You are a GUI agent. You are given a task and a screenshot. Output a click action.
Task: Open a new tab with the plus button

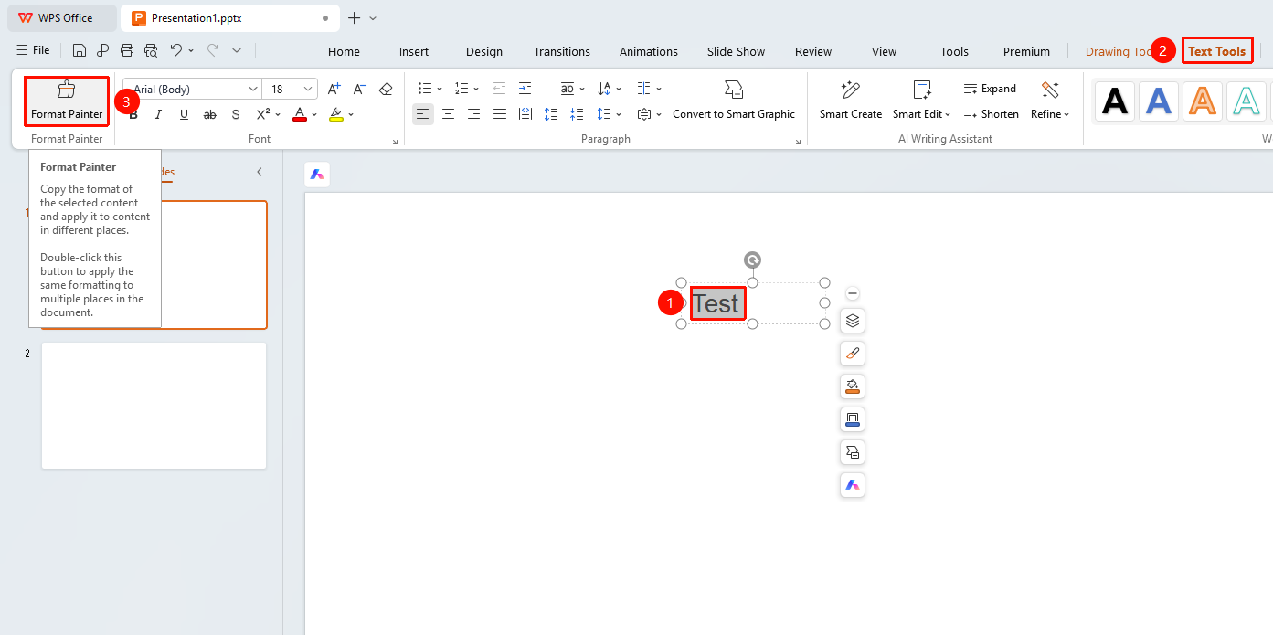(x=354, y=17)
